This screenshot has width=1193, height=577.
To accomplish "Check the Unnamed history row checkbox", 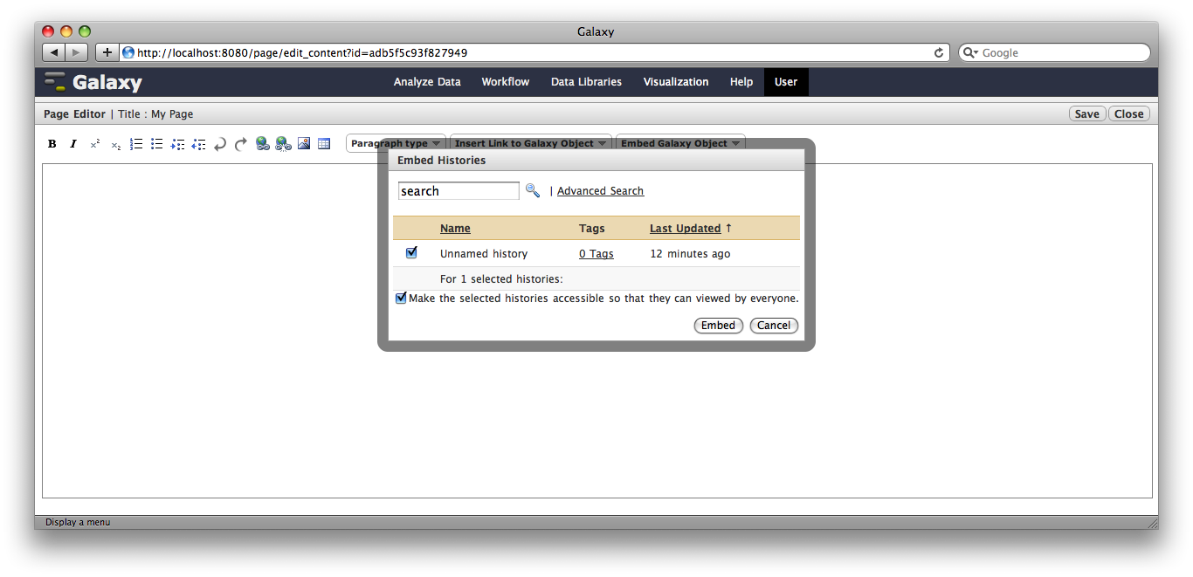I will [x=411, y=252].
